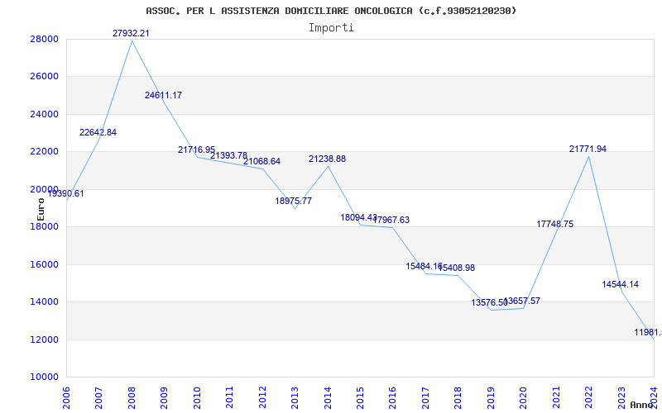Click y-axis tick 12000
Image resolution: width=662 pixels, height=413 pixels.
coord(44,339)
